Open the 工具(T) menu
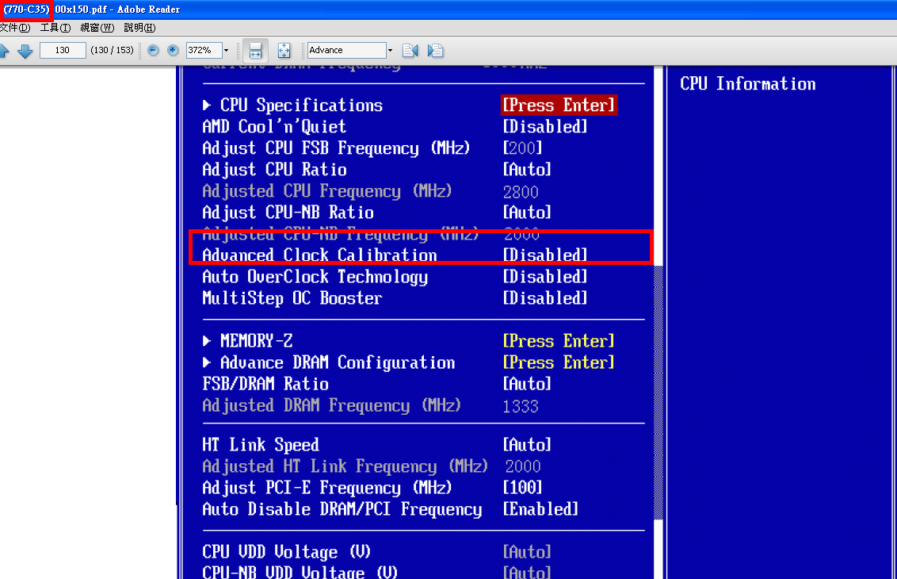This screenshot has width=897, height=579. point(55,28)
